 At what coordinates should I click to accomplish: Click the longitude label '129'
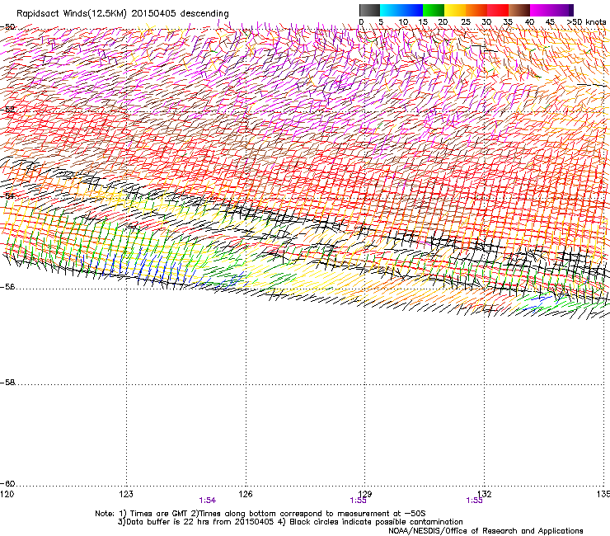365,494
